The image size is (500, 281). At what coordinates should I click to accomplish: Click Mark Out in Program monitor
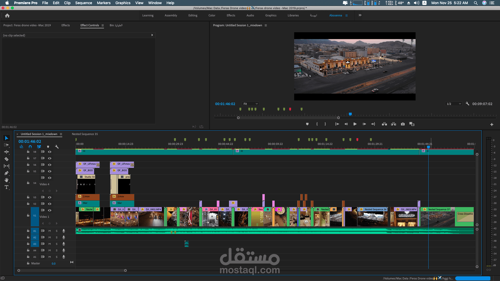click(325, 124)
